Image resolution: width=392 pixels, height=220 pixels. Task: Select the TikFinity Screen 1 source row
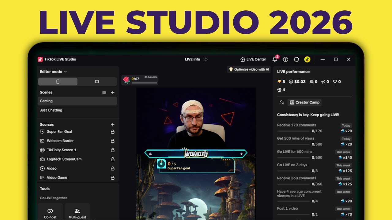click(77, 150)
